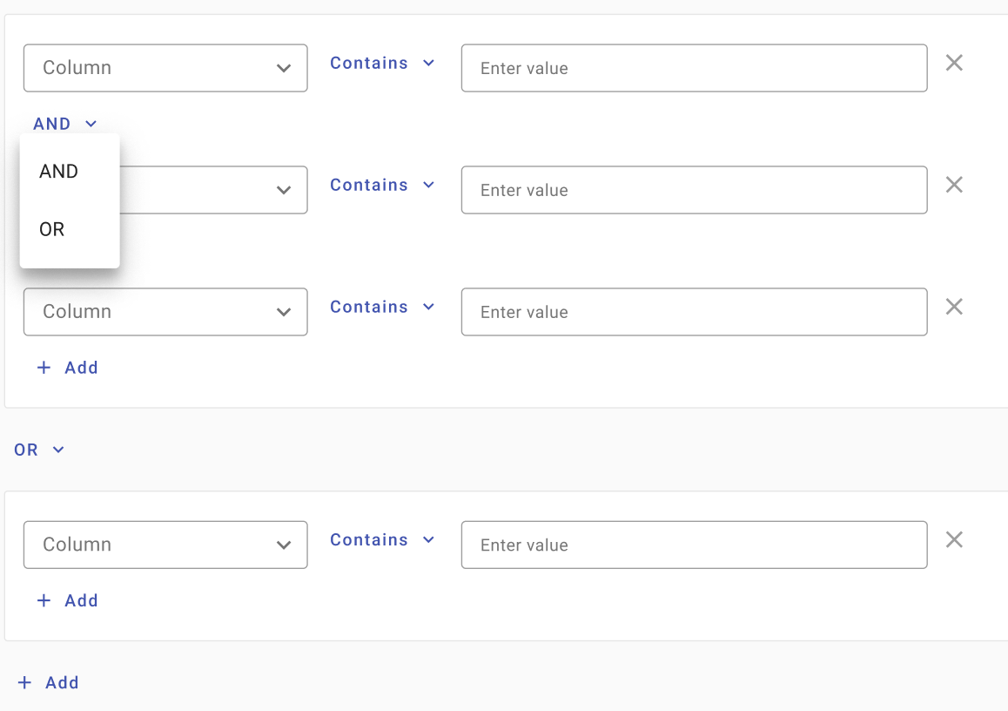Choose AND from the open menu
This screenshot has height=711, width=1008.
tap(70, 172)
